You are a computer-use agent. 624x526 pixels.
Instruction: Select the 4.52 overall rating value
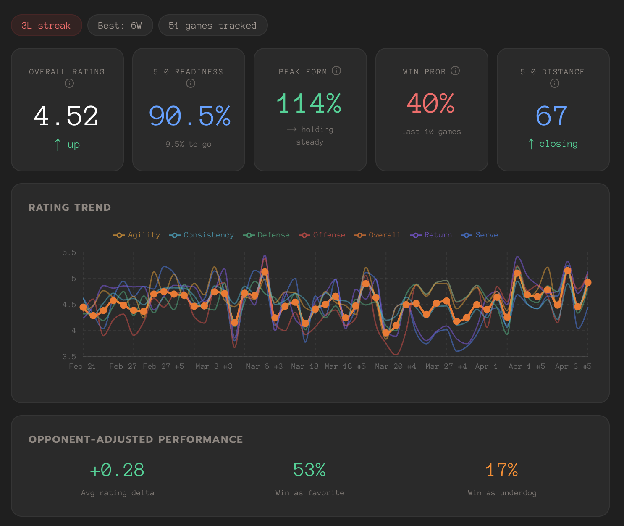(66, 116)
